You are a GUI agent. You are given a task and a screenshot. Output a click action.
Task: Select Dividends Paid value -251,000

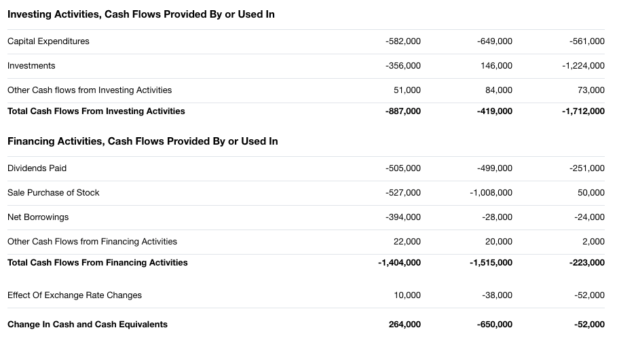[x=586, y=168]
